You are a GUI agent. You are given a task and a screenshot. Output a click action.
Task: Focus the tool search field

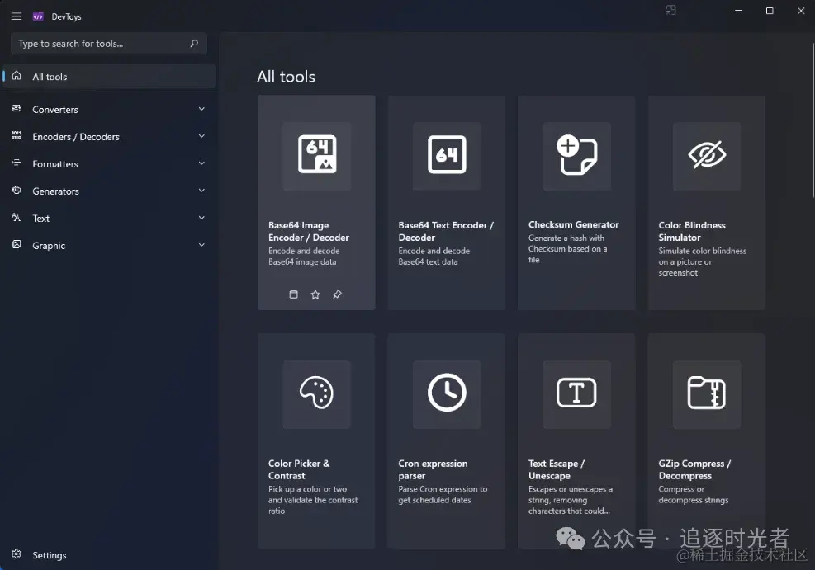(109, 44)
